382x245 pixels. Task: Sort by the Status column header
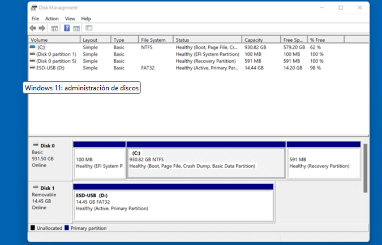[x=208, y=40]
